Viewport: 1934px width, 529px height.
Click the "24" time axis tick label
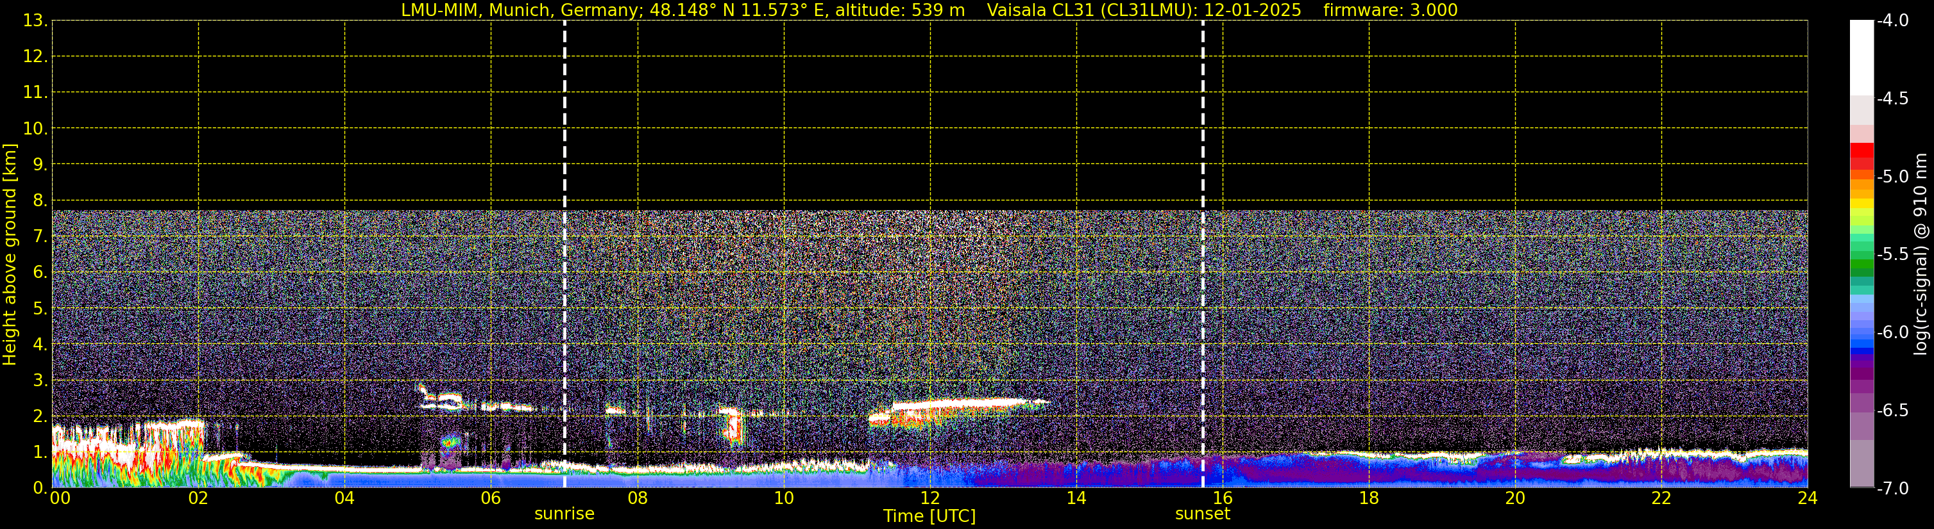[1807, 498]
